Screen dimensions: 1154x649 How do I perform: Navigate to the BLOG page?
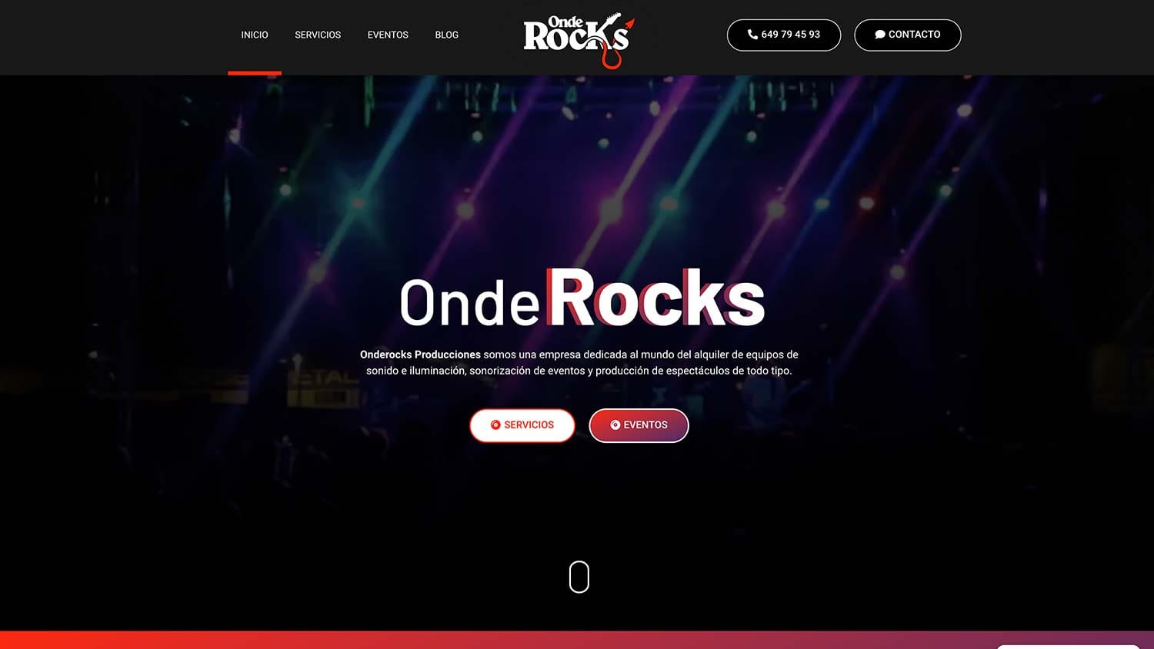coord(446,35)
